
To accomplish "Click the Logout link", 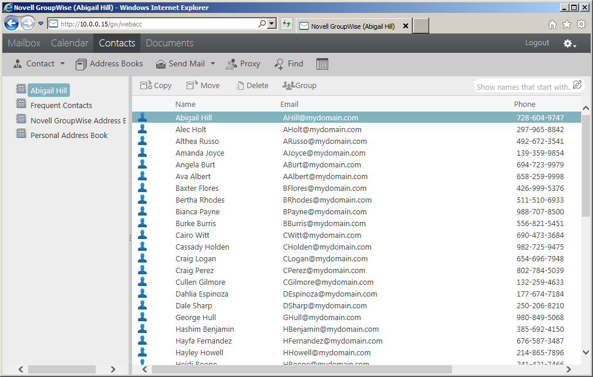I will coord(537,43).
